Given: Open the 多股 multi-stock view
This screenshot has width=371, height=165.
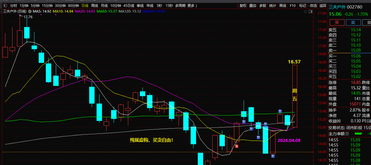Looking at the screenshot, I should point(263,6).
